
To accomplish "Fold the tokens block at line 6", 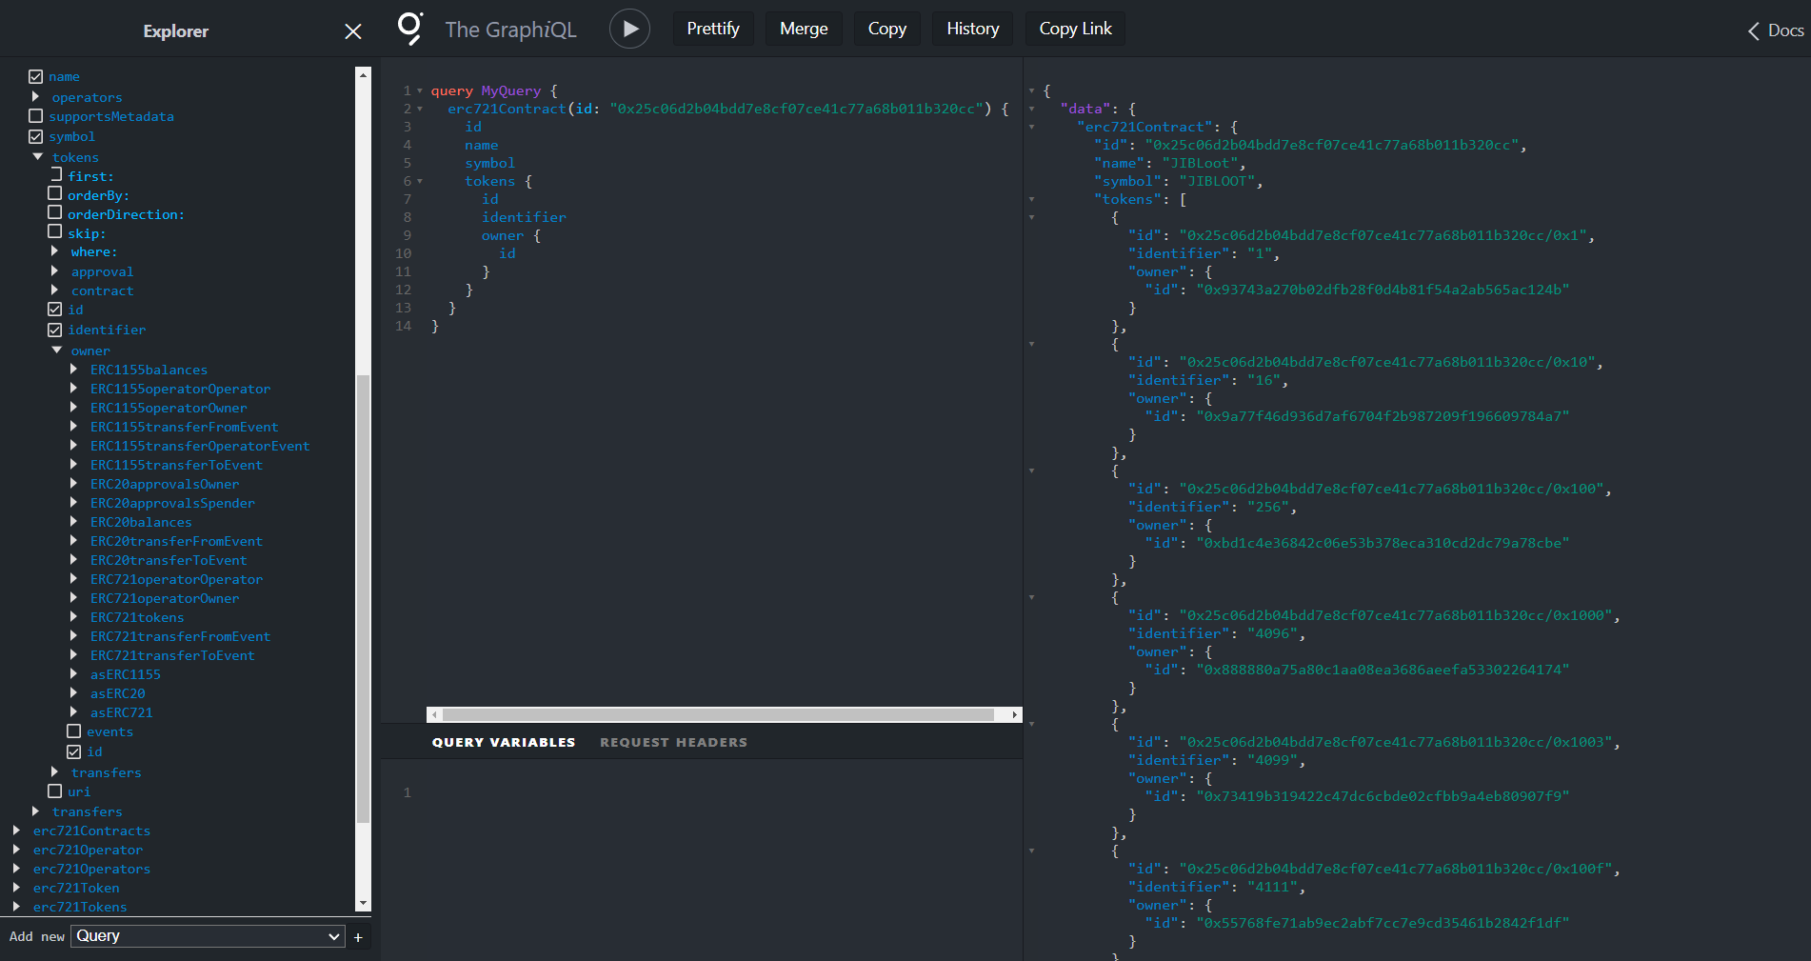I will [420, 181].
